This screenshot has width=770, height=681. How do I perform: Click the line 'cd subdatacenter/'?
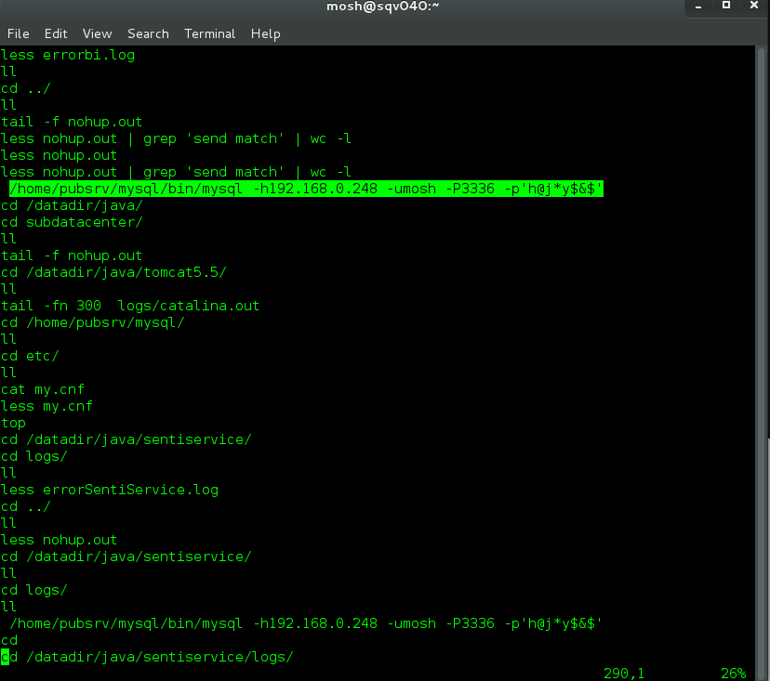pyautogui.click(x=72, y=222)
